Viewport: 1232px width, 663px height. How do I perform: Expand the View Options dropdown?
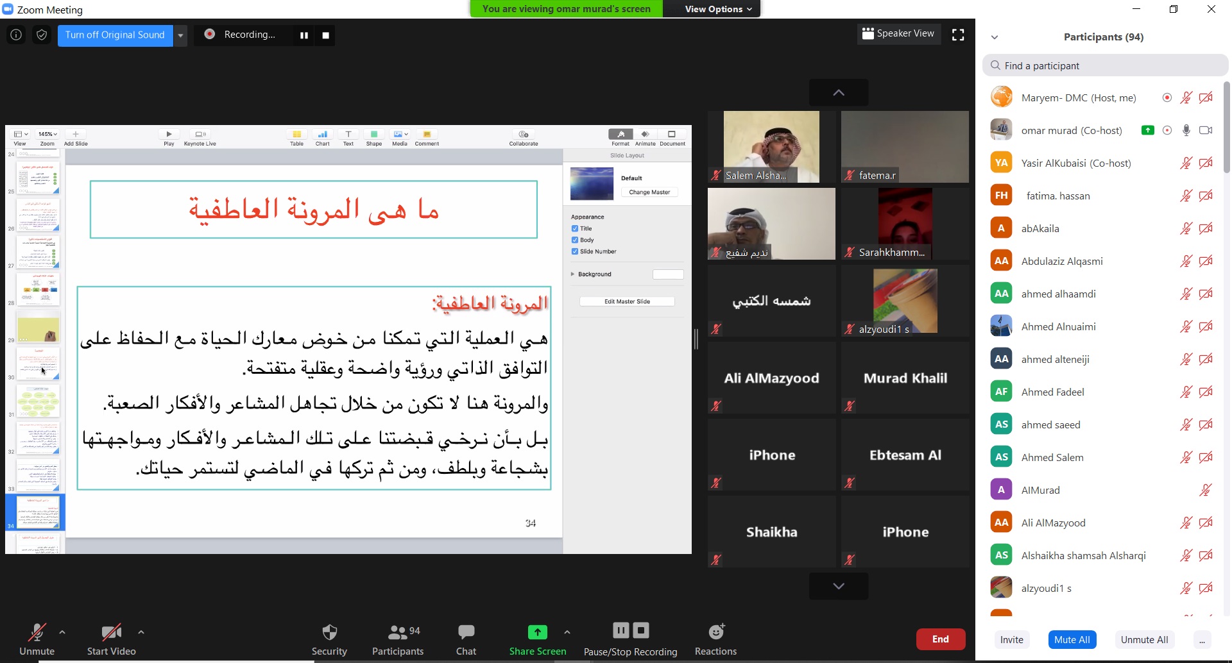[717, 9]
